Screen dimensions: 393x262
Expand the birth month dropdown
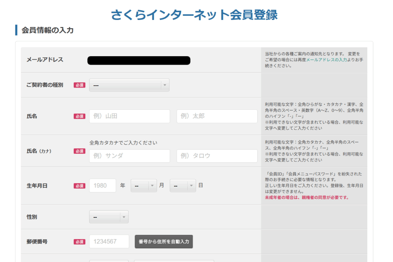point(144,186)
